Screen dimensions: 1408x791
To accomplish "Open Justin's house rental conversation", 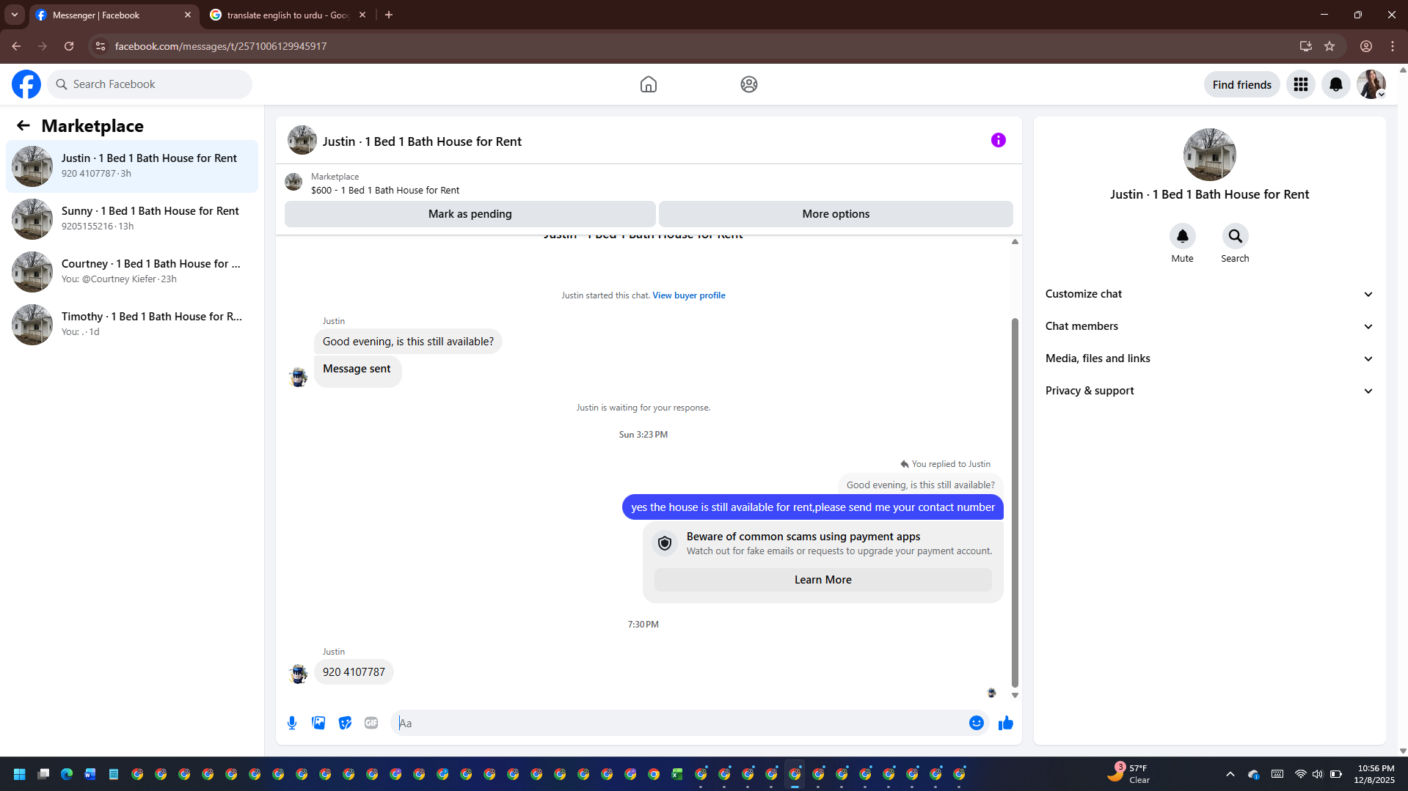I will (132, 166).
